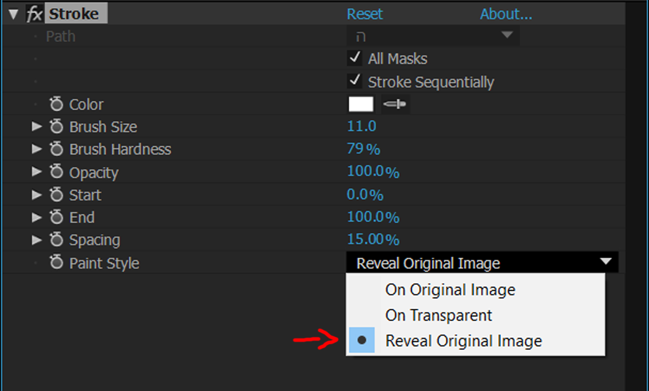
Task: Open the About link for Stroke
Action: tap(506, 14)
